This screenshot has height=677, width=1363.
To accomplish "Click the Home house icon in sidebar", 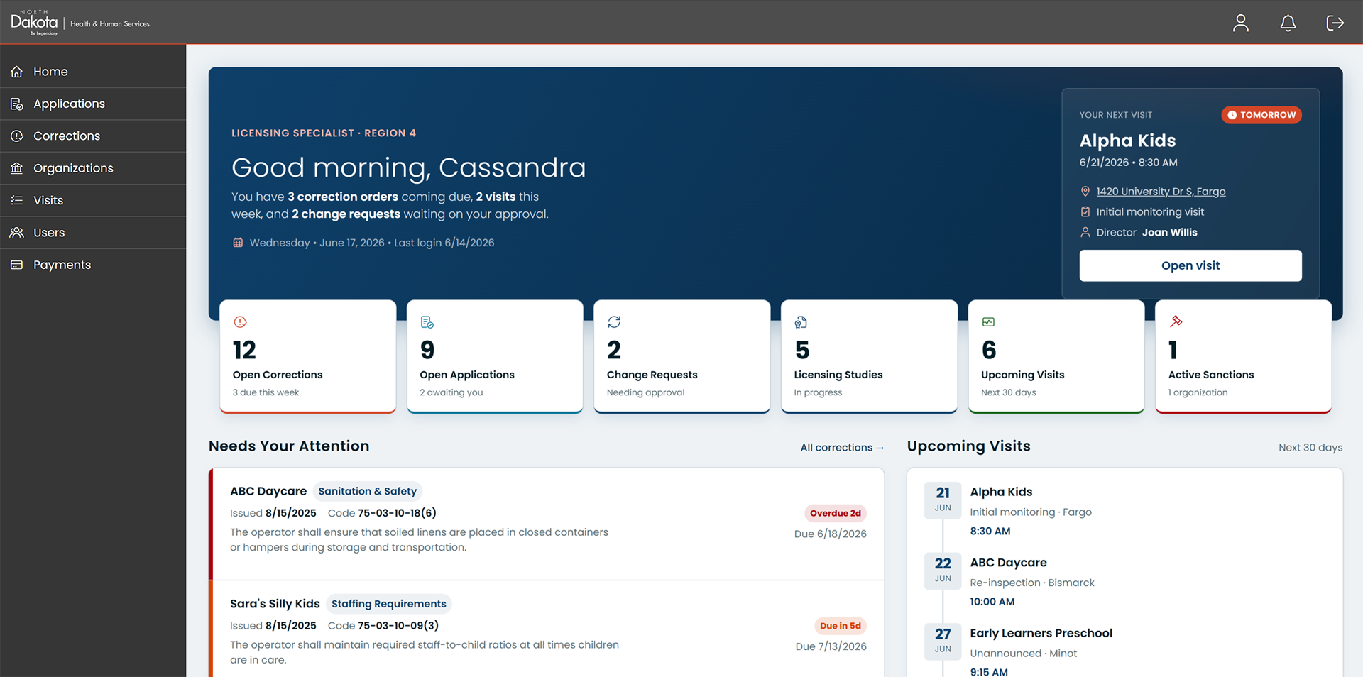I will click(x=17, y=72).
